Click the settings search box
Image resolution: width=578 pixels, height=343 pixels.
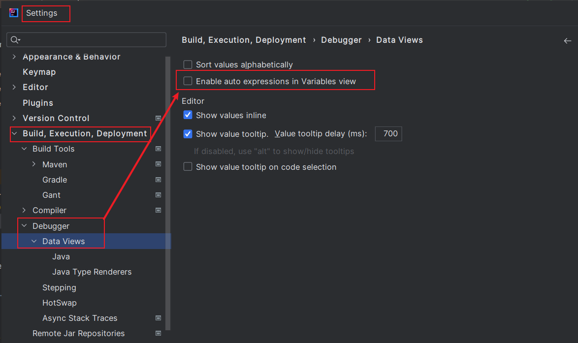click(91, 40)
